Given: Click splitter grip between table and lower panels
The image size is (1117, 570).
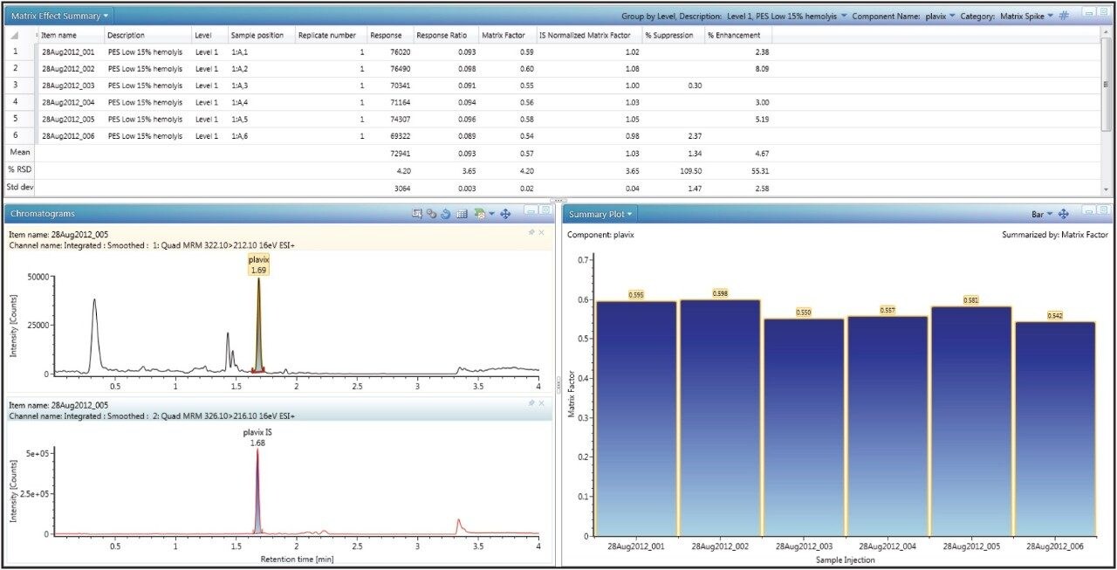Looking at the screenshot, I should tap(558, 200).
